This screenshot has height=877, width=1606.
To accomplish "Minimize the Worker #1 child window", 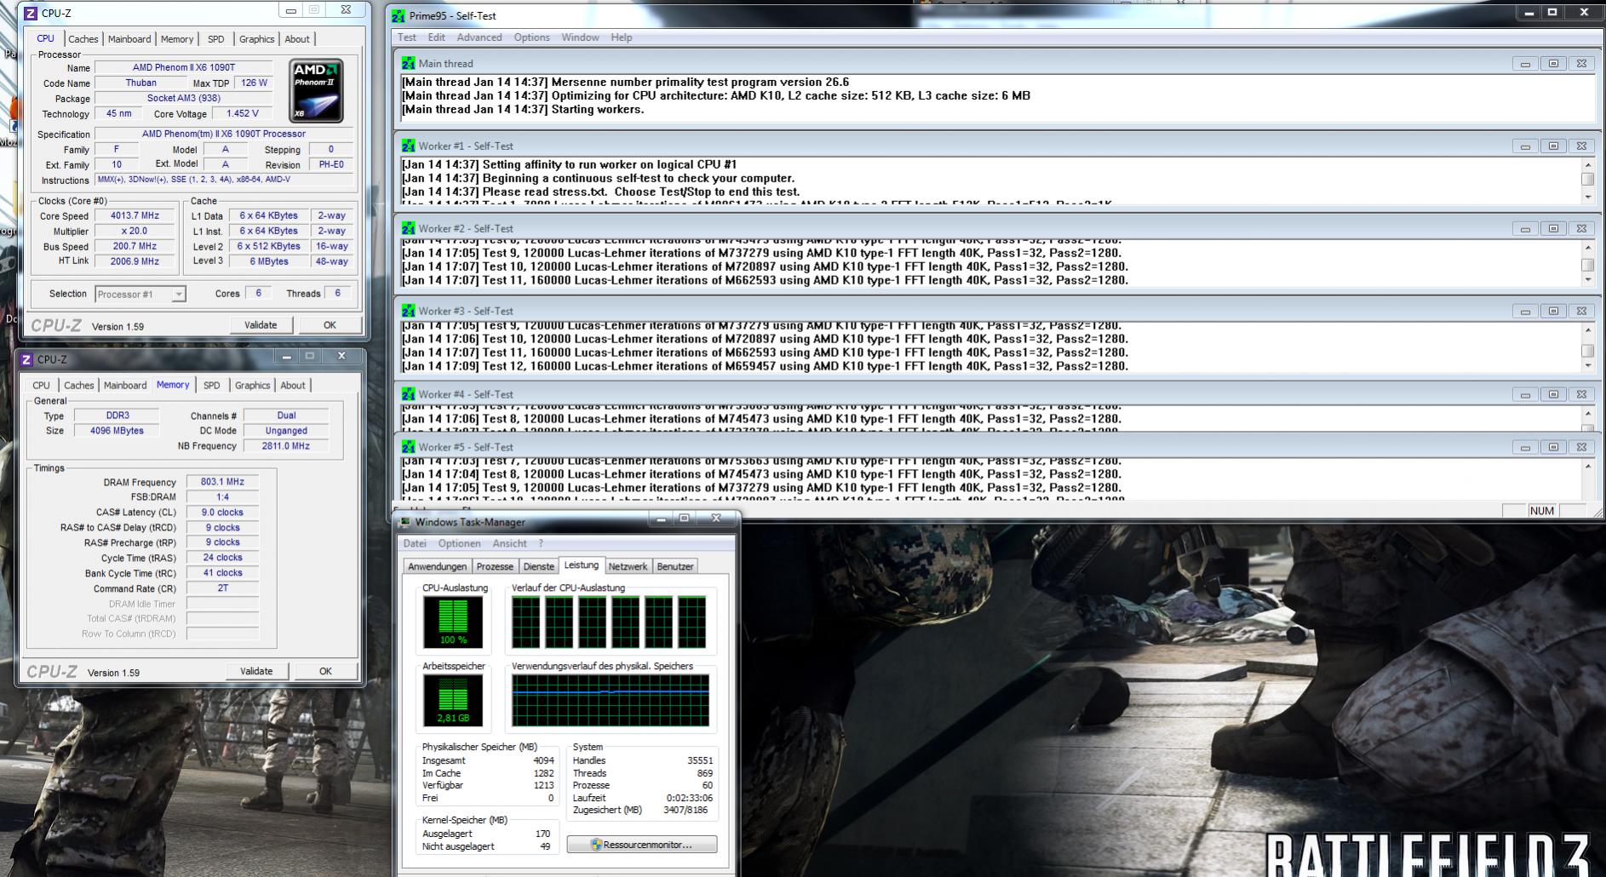I will coord(1525,146).
